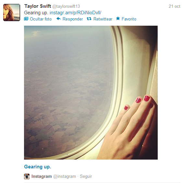Select the Responder text label
The width and height of the screenshot is (184, 183).
click(x=73, y=19)
